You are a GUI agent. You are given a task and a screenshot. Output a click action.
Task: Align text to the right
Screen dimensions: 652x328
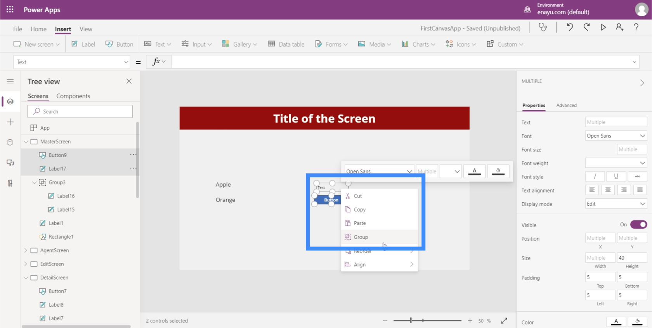point(624,190)
